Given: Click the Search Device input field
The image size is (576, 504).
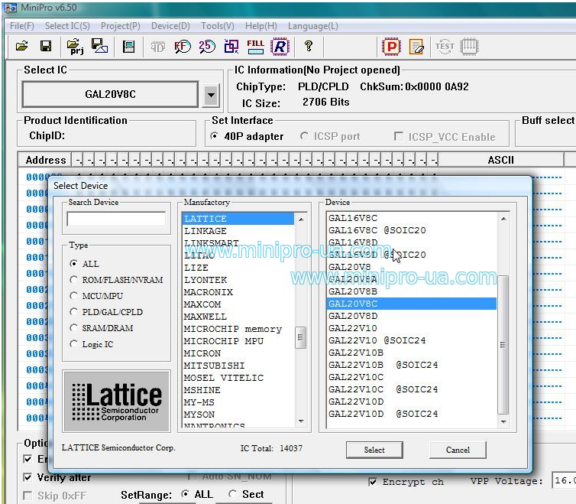Looking at the screenshot, I should (x=116, y=219).
